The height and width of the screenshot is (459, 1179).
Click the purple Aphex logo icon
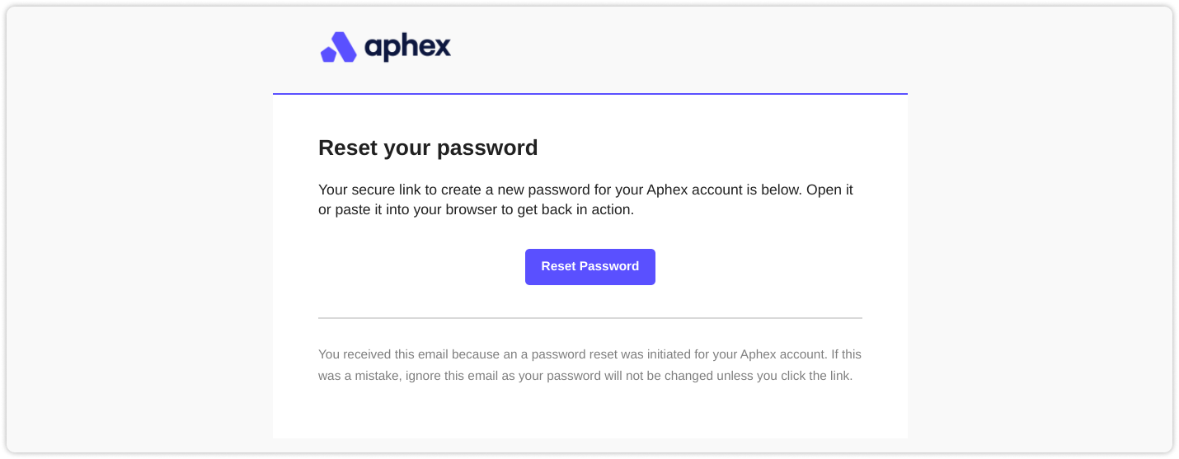pos(338,47)
